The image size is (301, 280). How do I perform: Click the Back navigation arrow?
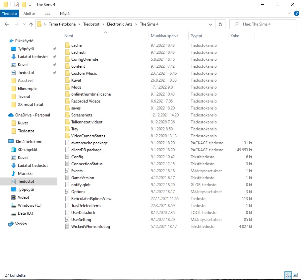(x=7, y=24)
